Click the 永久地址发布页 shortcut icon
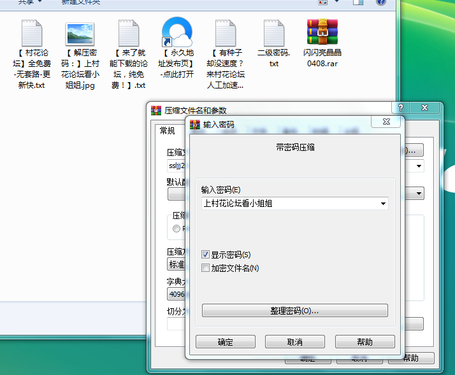455x375 pixels. tap(177, 32)
